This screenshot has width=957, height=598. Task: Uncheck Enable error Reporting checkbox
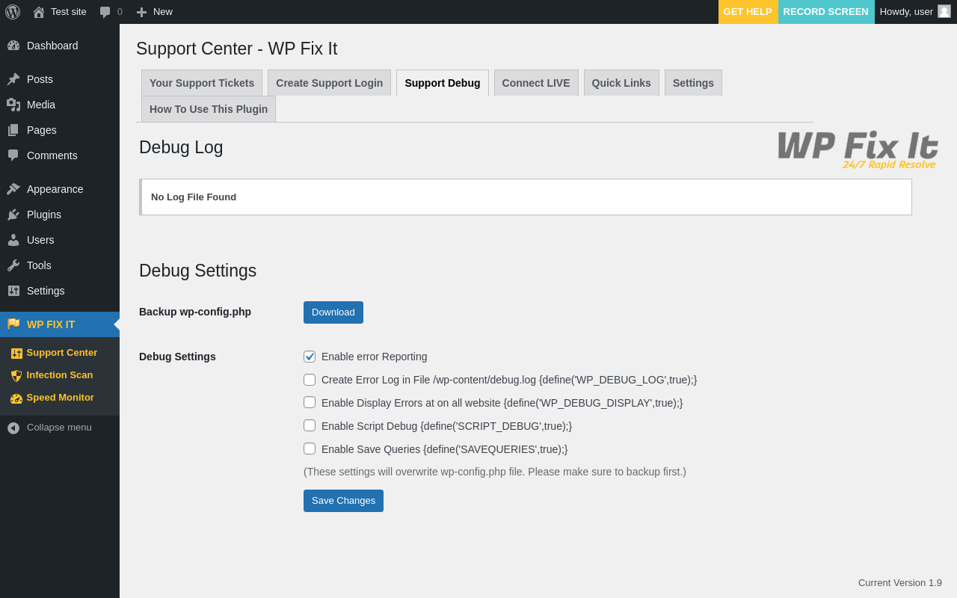(x=310, y=357)
